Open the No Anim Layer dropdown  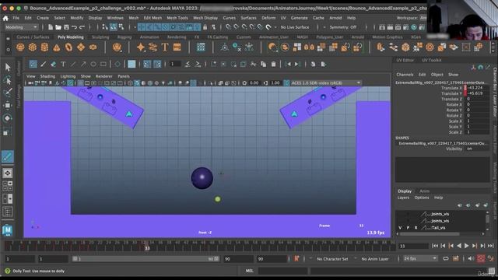375,259
